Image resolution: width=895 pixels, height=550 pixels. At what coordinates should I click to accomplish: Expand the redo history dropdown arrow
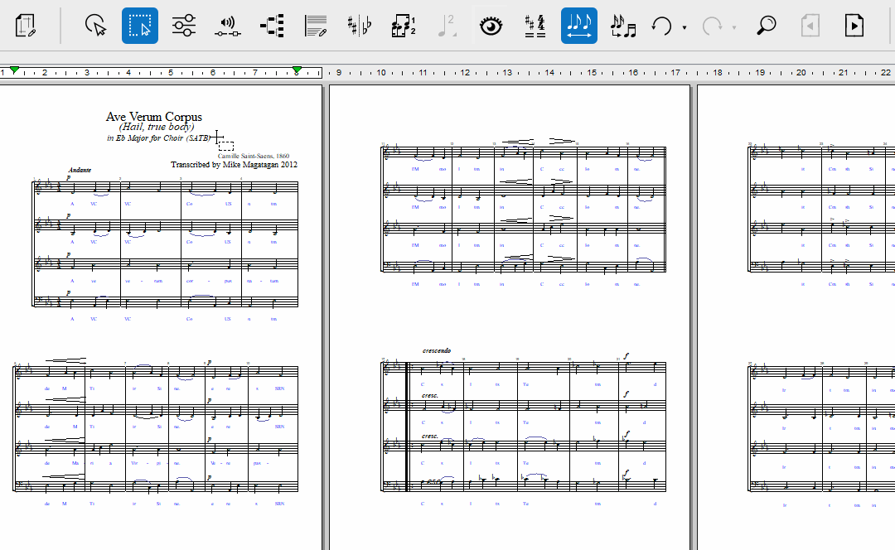734,27
